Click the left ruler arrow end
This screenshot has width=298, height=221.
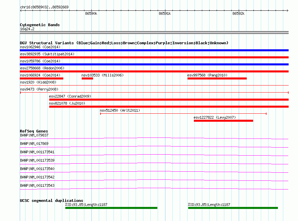[21, 11]
